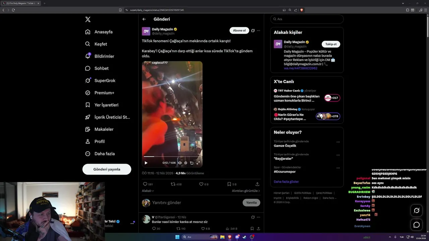Viewport: 429px width, 241px height.
Task: Go back using Gönderi arrow
Action: point(144,19)
